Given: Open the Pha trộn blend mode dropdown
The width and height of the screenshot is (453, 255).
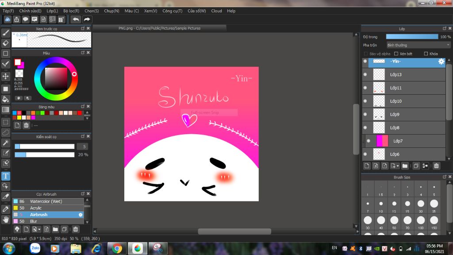Looking at the screenshot, I should click(x=418, y=45).
